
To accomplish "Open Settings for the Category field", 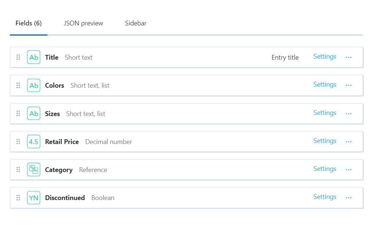I will click(x=325, y=169).
